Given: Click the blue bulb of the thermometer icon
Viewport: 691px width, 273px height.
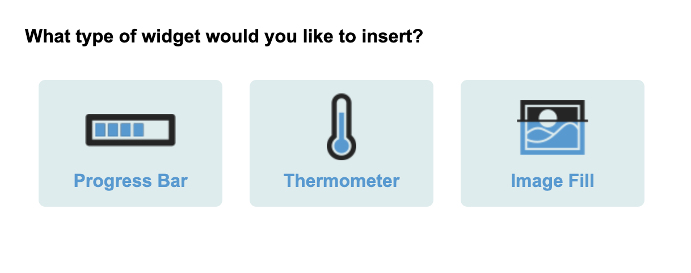Looking at the screenshot, I should [341, 146].
